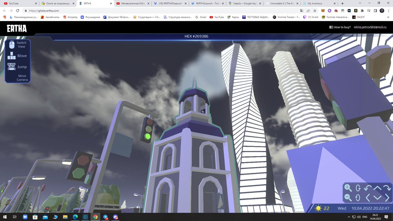This screenshot has width=393, height=221.
Task: Click the ERTHA logo
Action: click(x=17, y=28)
